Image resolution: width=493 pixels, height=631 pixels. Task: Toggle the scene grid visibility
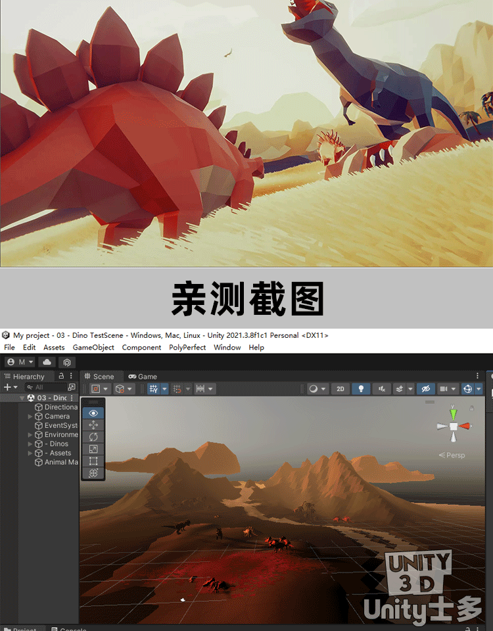[x=153, y=388]
